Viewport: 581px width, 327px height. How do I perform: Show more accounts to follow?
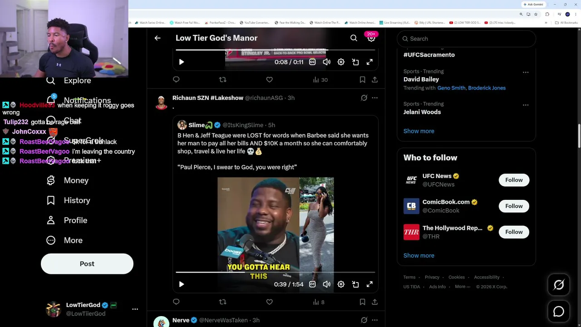pyautogui.click(x=419, y=255)
